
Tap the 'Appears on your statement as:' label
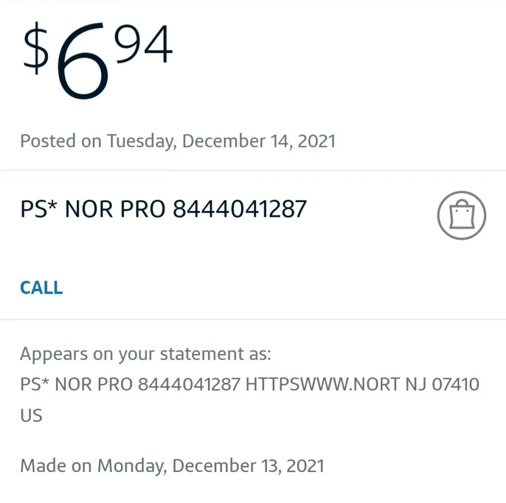tap(146, 354)
